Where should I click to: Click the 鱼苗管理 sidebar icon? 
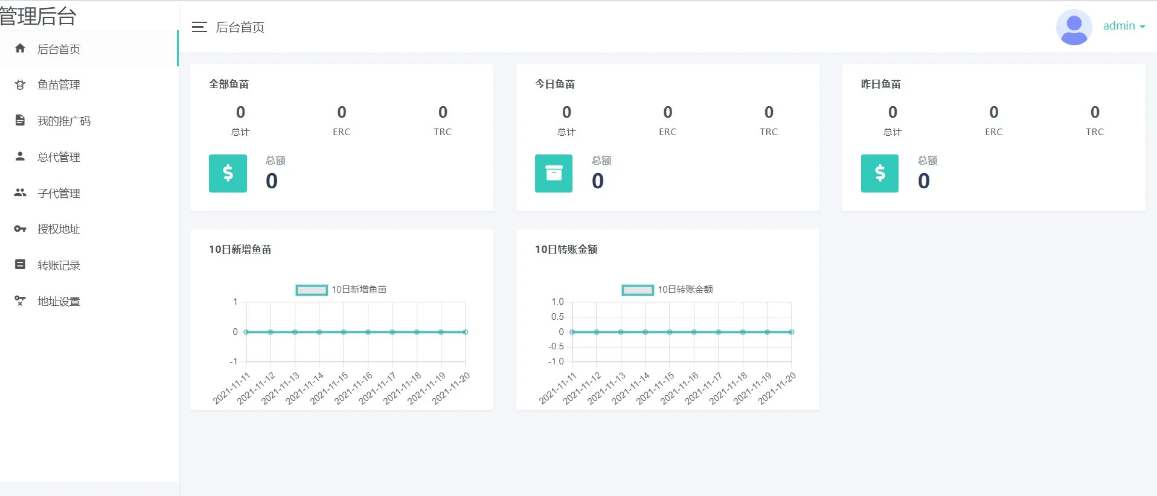point(20,84)
